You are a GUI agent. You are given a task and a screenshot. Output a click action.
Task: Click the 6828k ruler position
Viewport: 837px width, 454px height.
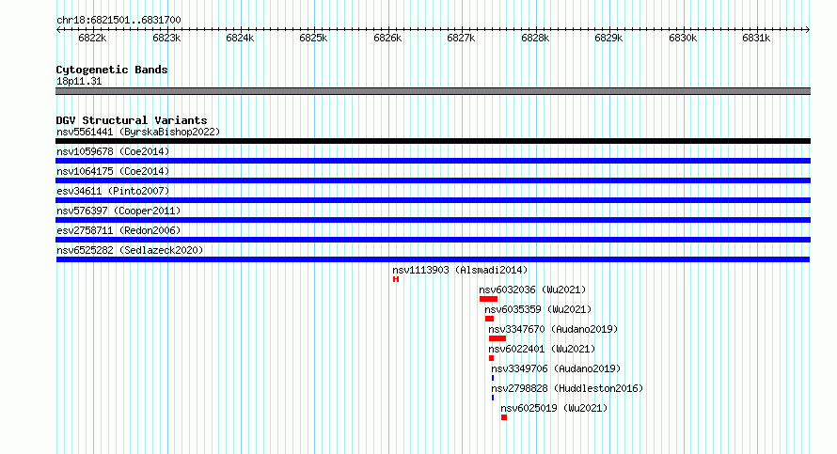point(535,38)
